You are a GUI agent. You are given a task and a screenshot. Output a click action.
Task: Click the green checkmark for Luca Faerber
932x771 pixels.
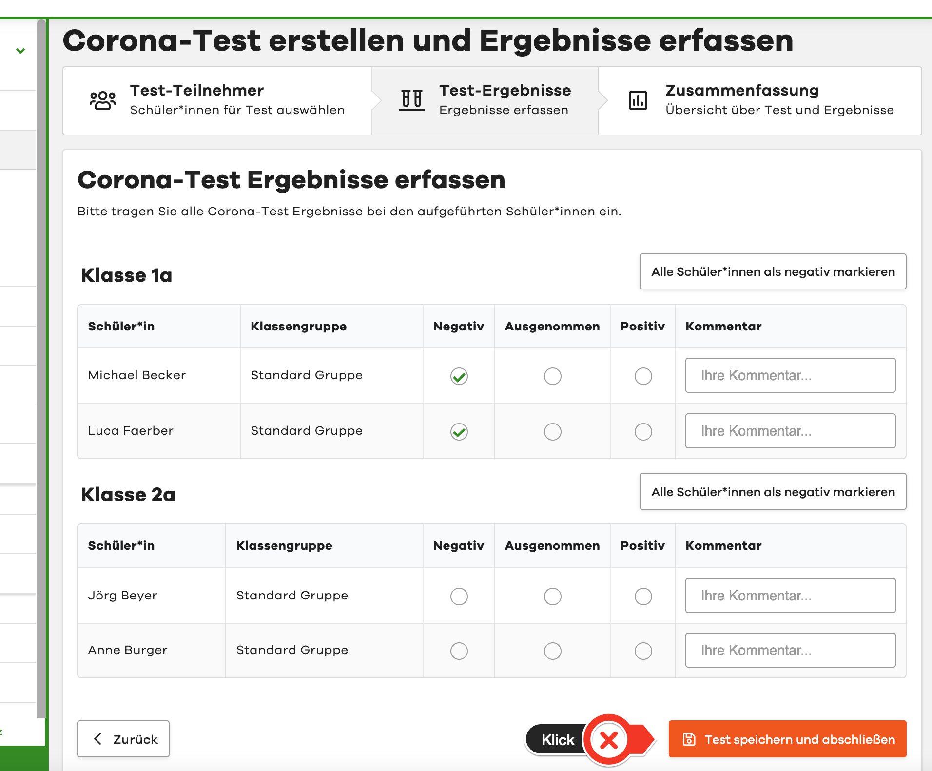point(459,431)
